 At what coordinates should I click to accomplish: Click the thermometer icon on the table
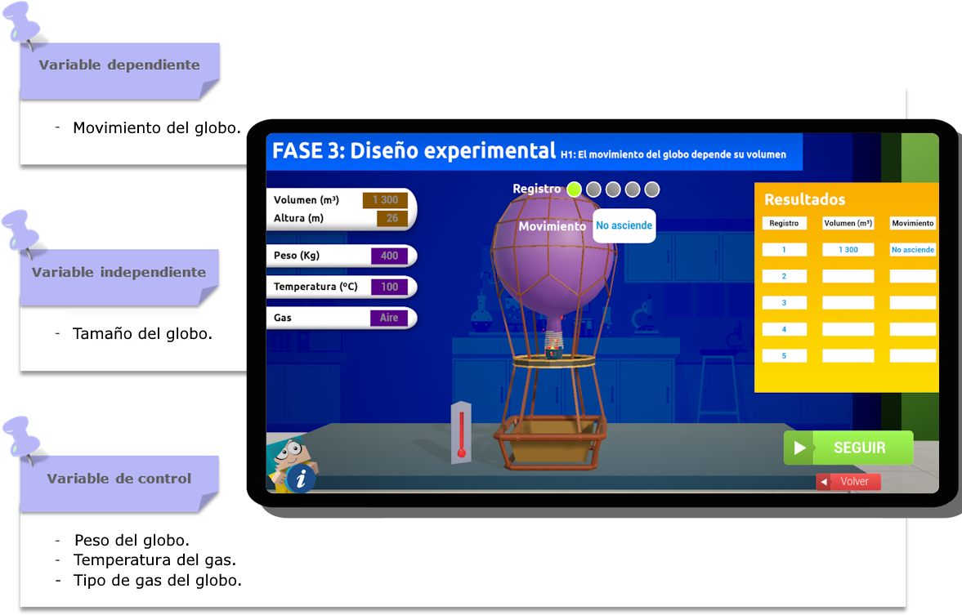point(461,433)
